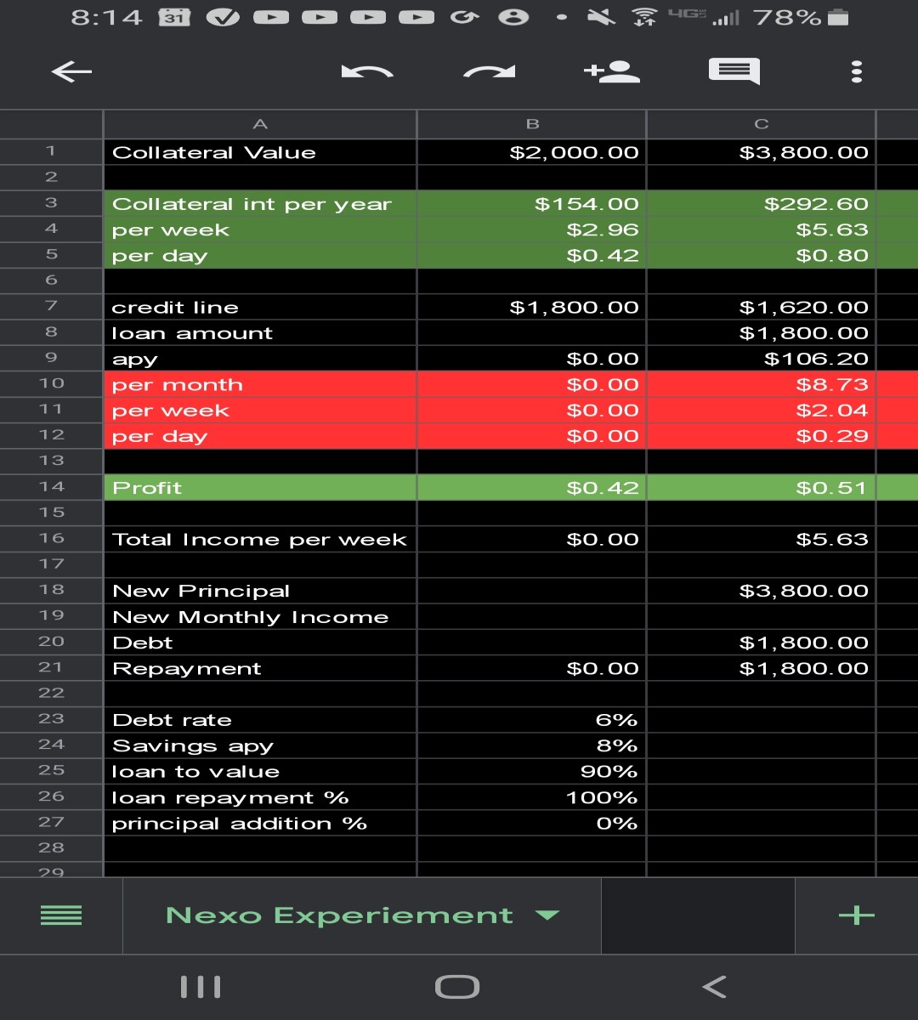Add a new sheet with plus icon

coord(857,915)
